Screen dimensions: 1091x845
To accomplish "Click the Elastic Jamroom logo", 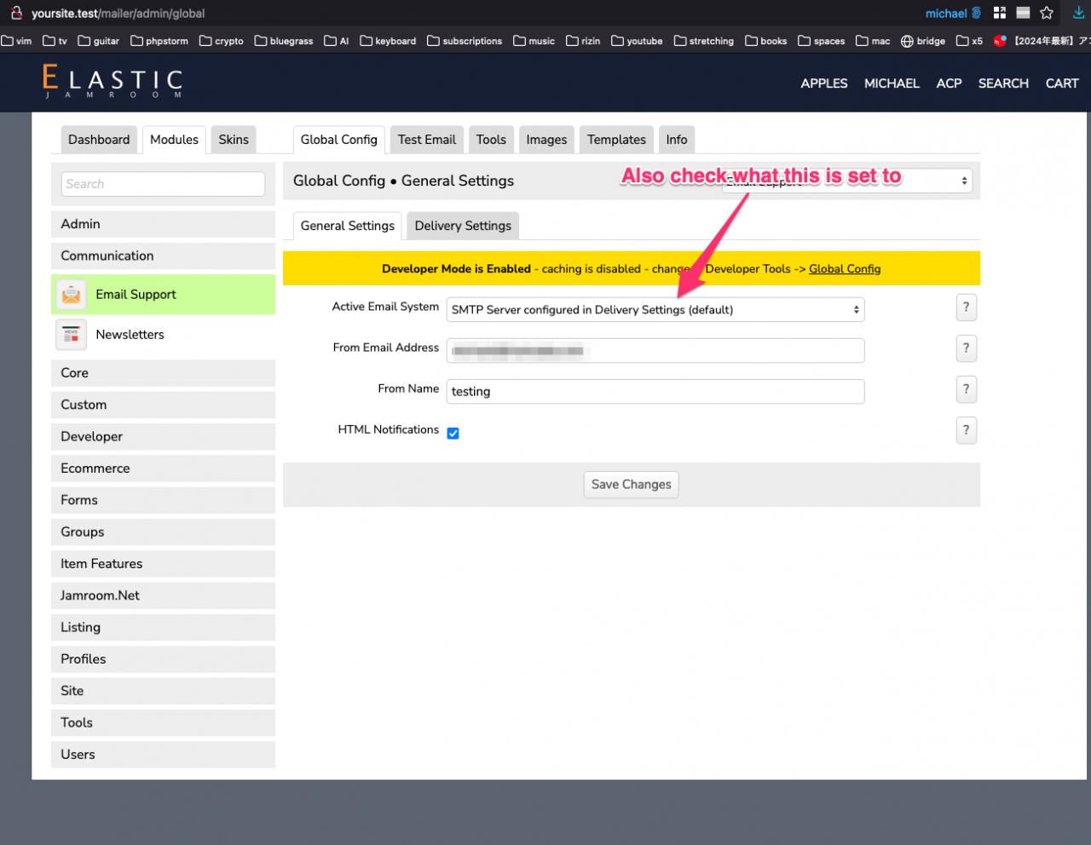I will point(112,83).
